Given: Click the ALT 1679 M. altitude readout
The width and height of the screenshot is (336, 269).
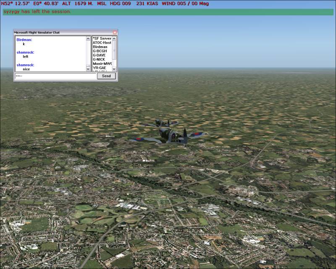Looking at the screenshot, I should click(78, 3).
